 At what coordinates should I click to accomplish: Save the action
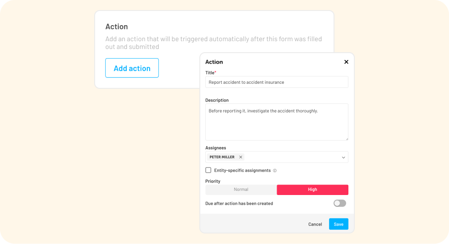[x=338, y=224]
